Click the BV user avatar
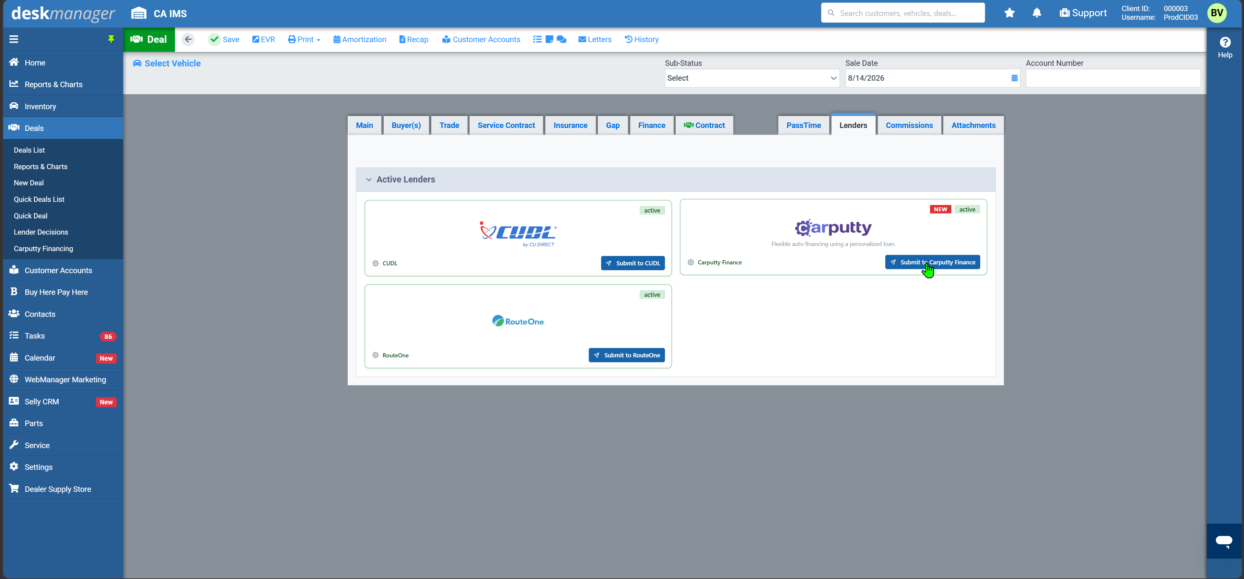 (x=1217, y=13)
